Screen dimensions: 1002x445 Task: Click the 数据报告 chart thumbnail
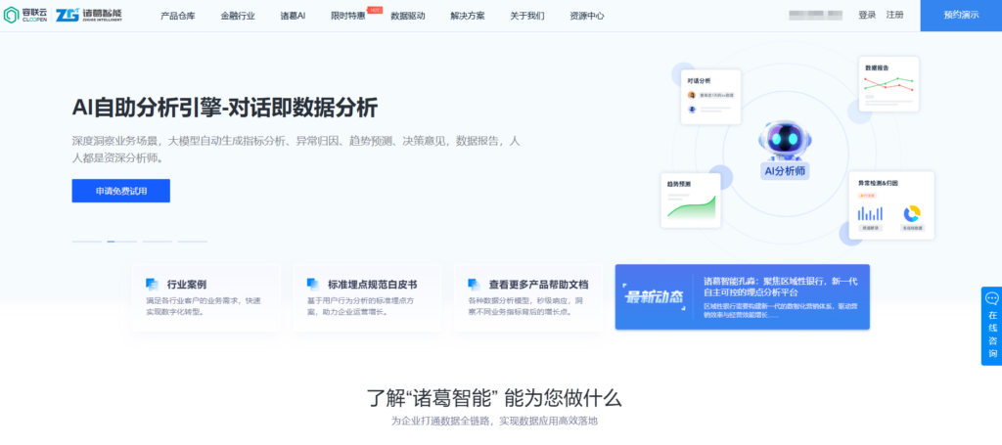pos(888,91)
